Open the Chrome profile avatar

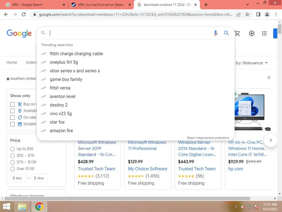(x=267, y=14)
